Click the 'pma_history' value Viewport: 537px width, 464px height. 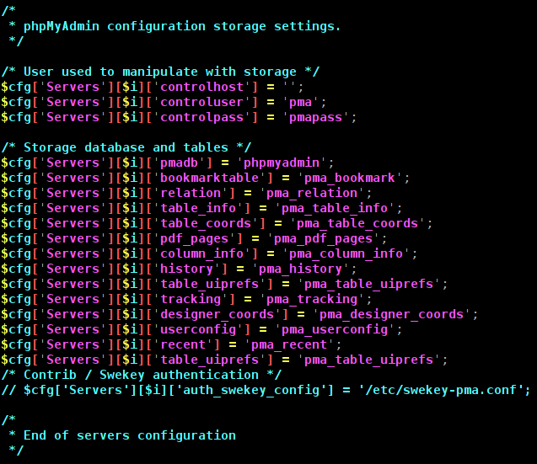tap(300, 269)
